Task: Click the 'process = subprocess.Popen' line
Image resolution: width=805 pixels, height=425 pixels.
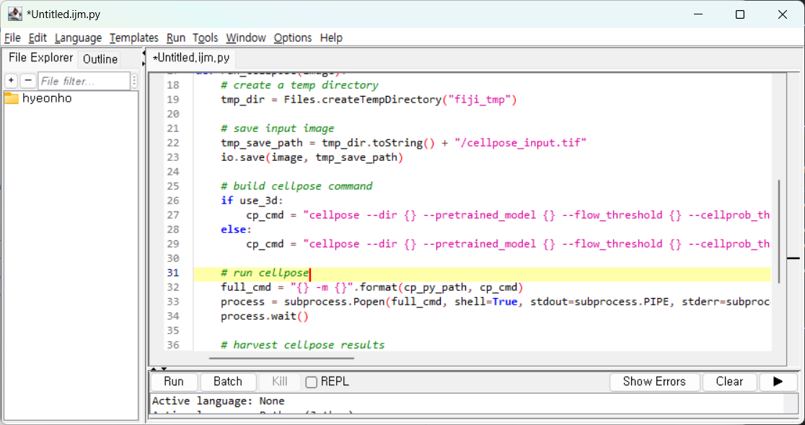Action: 496,302
